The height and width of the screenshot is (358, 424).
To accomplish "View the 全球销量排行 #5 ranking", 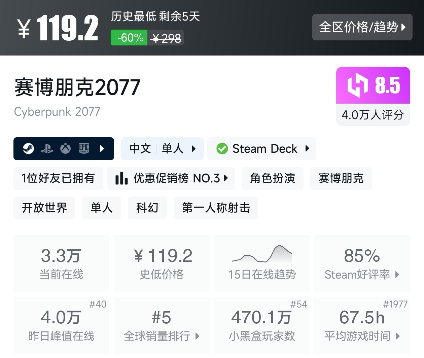I will pos(162,325).
